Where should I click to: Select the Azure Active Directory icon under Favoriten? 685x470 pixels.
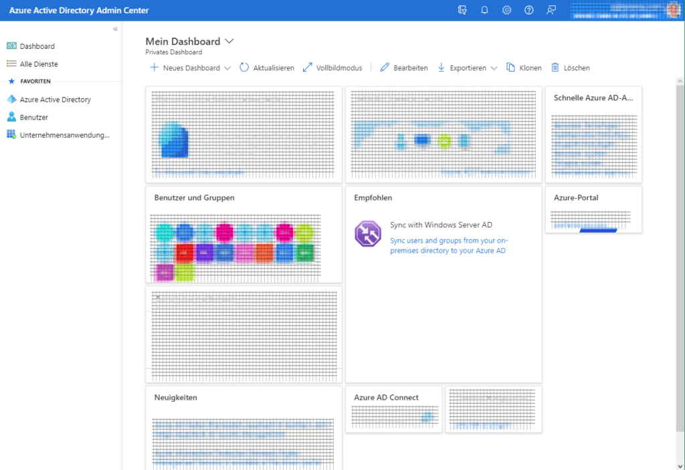click(11, 99)
